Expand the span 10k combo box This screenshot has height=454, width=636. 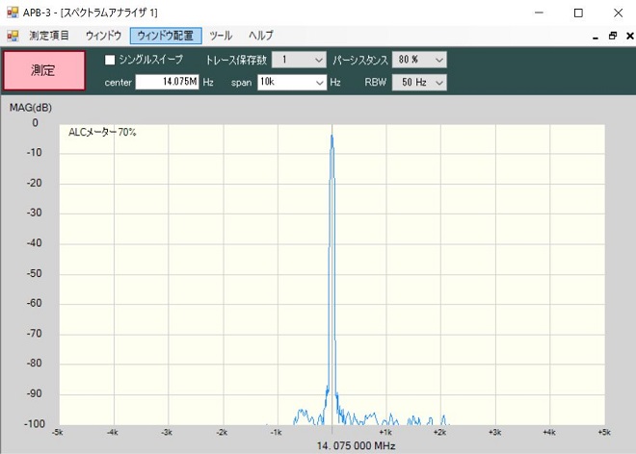320,83
